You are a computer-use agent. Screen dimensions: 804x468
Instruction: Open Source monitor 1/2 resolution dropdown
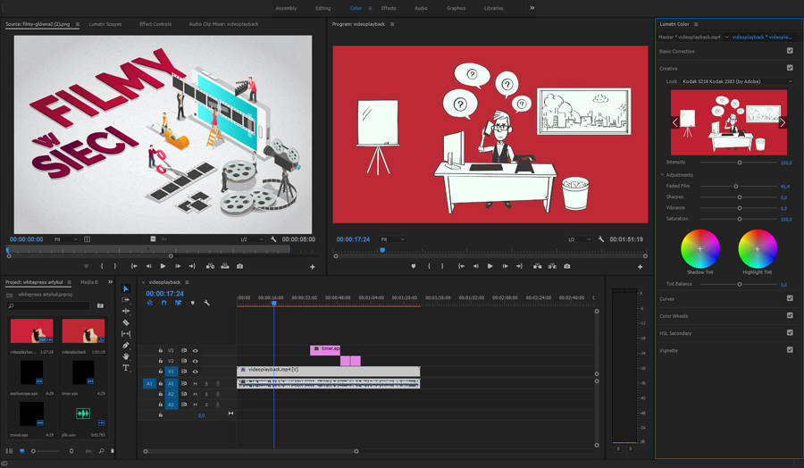251,239
